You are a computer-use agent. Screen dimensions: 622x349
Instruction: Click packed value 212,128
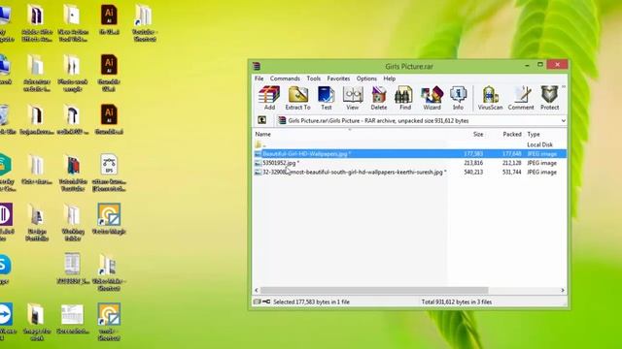click(512, 163)
